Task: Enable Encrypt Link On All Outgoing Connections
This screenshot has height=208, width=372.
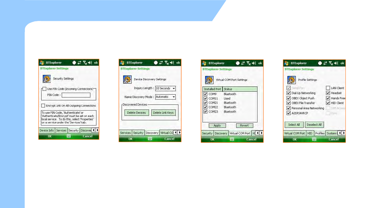Action: pyautogui.click(x=43, y=106)
